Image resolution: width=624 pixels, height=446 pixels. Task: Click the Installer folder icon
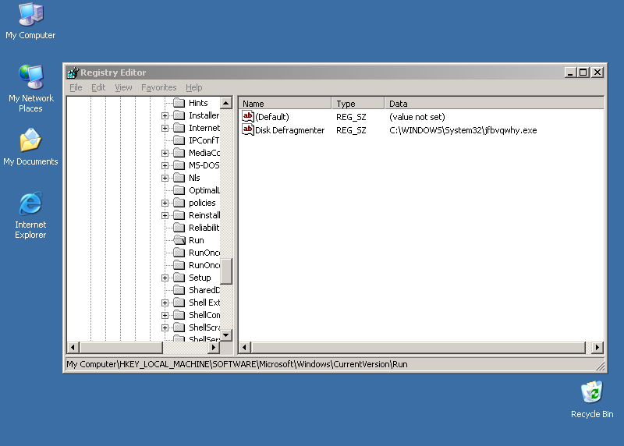179,115
